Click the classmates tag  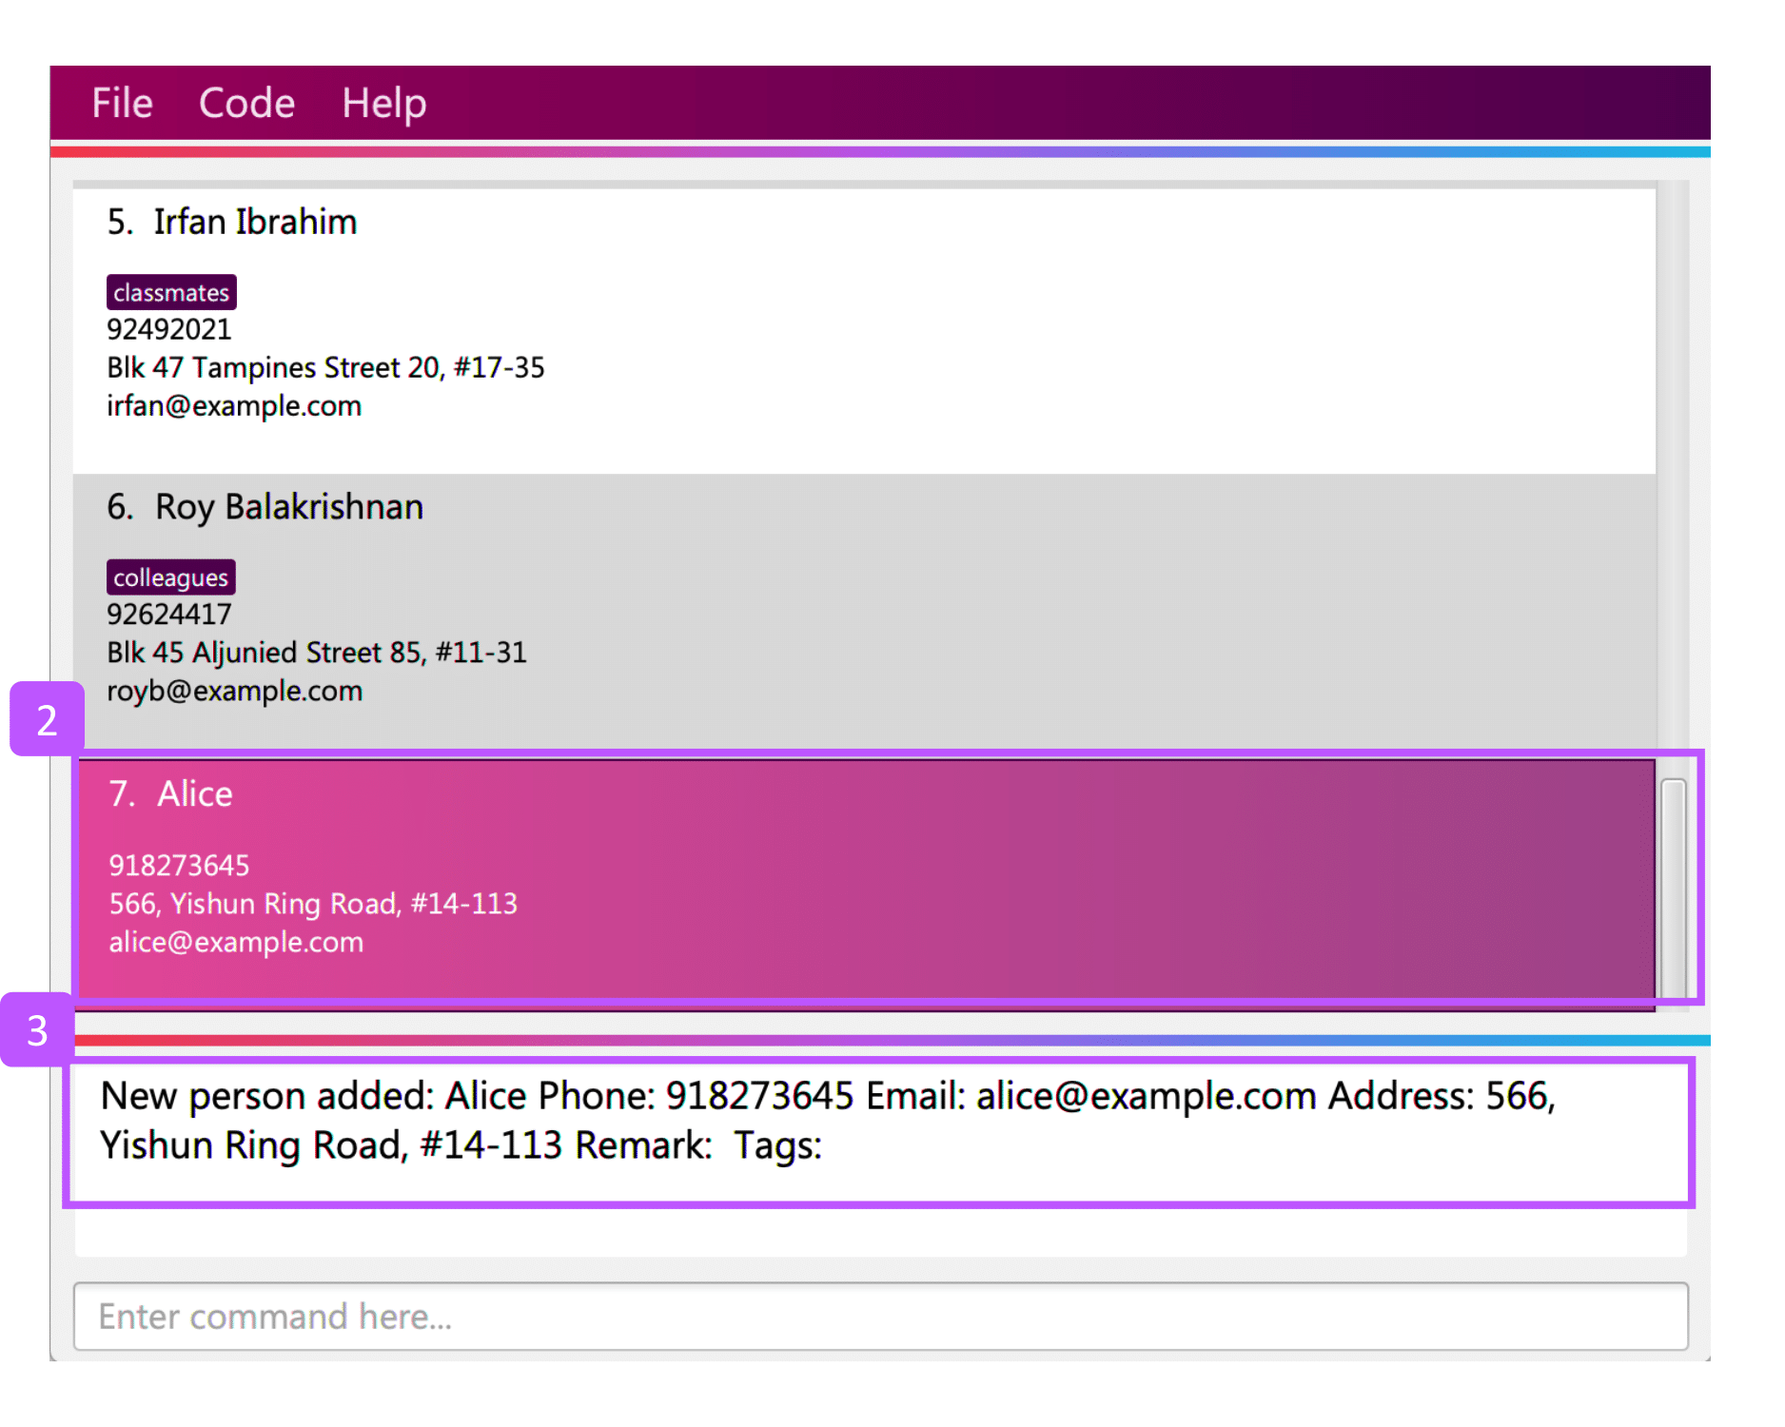tap(171, 292)
